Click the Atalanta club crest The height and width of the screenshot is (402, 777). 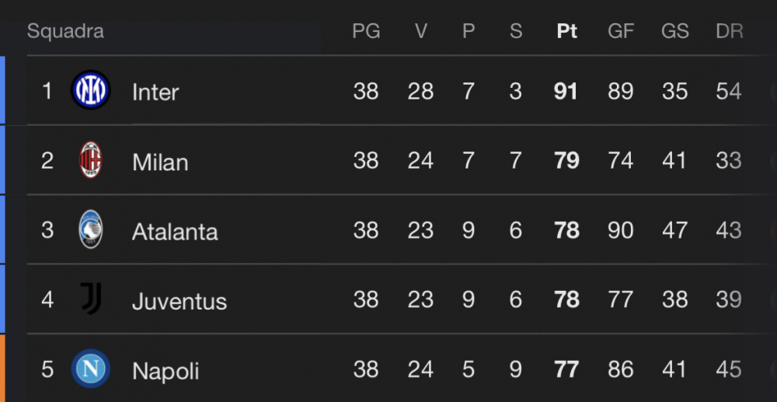[x=91, y=229]
